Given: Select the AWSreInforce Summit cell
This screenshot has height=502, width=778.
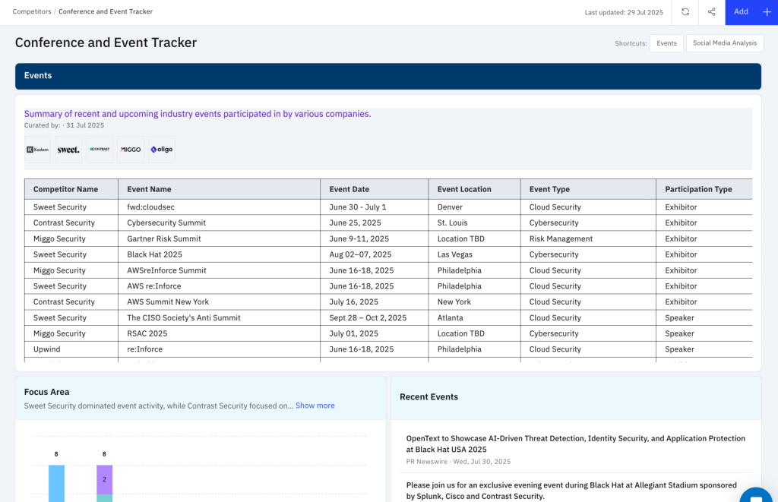Looking at the screenshot, I should [x=220, y=270].
